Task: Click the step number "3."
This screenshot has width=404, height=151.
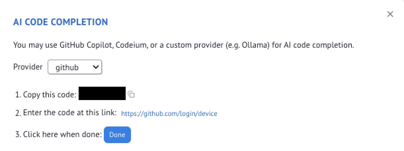Action: point(18,134)
